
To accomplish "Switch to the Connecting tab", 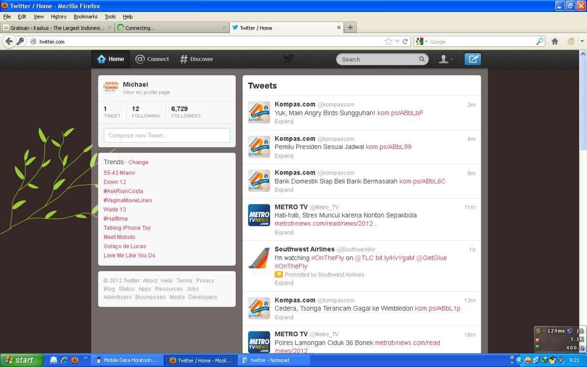I will 172,28.
